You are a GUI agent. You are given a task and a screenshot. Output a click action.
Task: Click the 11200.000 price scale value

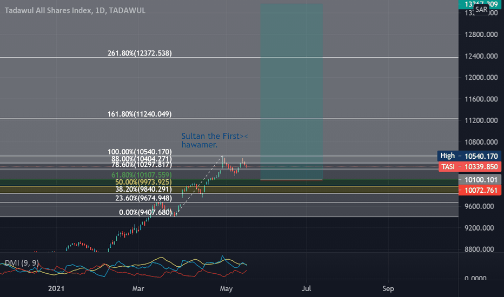pos(481,120)
